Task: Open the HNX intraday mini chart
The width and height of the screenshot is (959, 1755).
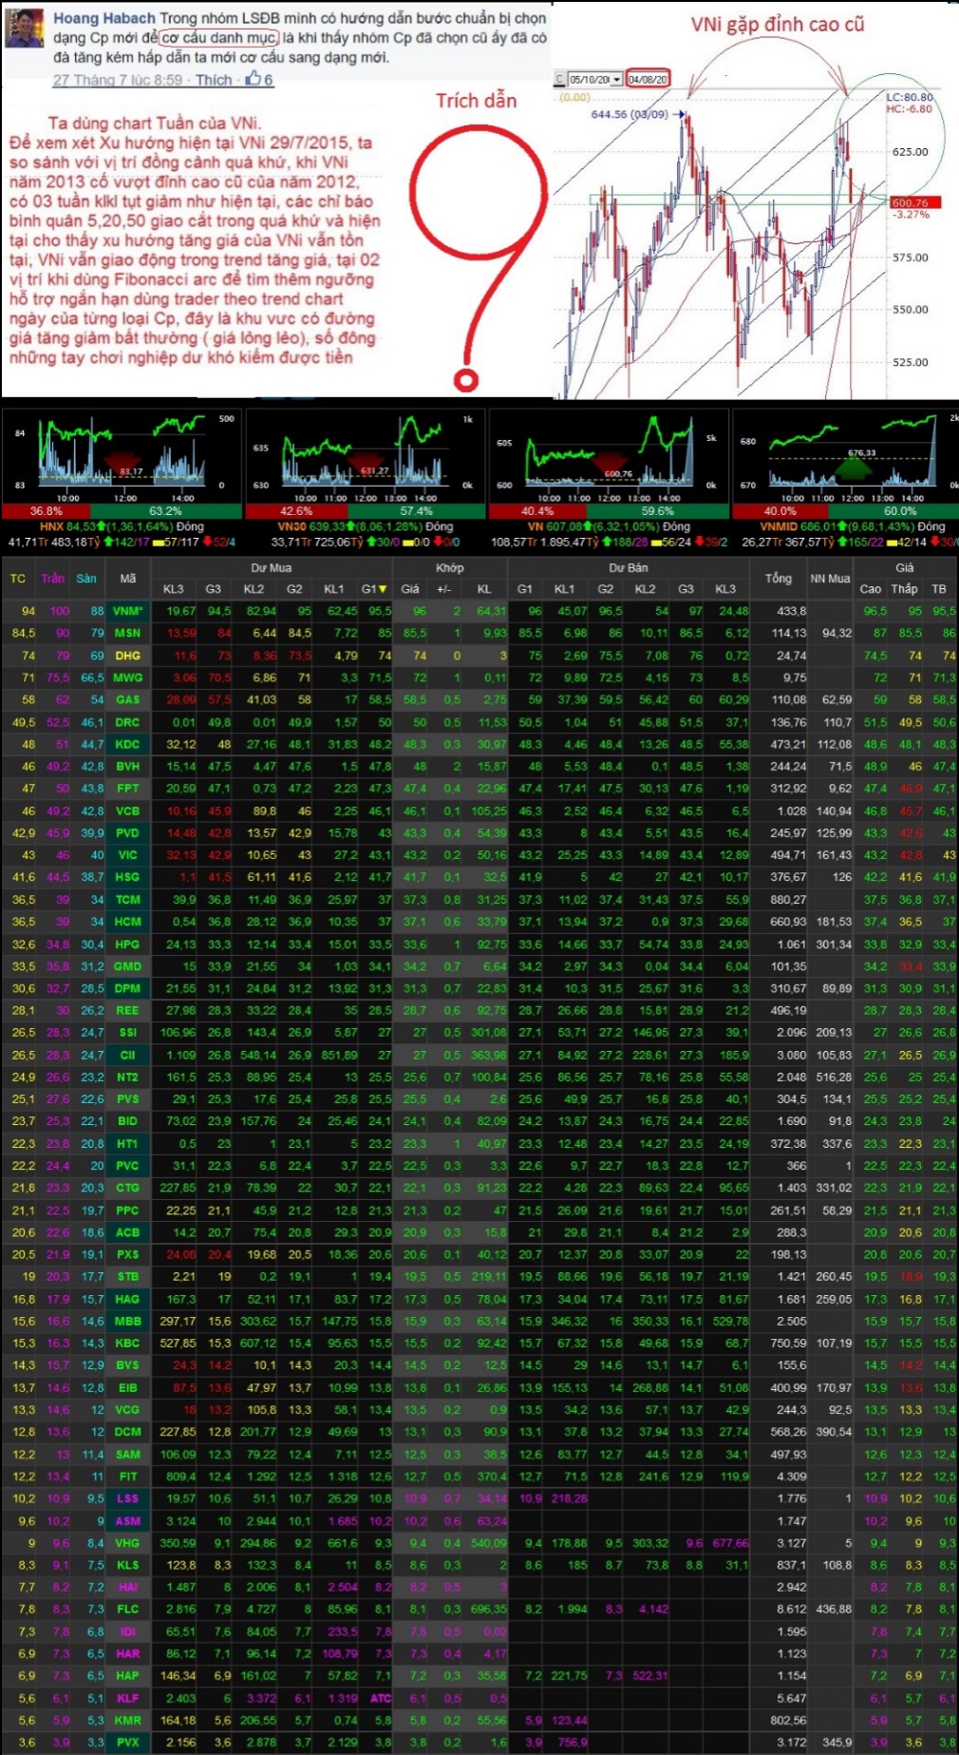Action: point(122,457)
